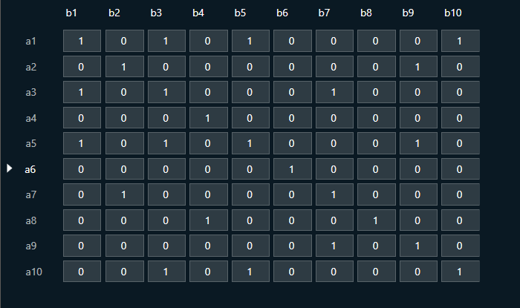Click the cell at row a4, column b4
520x308 pixels.
click(x=208, y=118)
